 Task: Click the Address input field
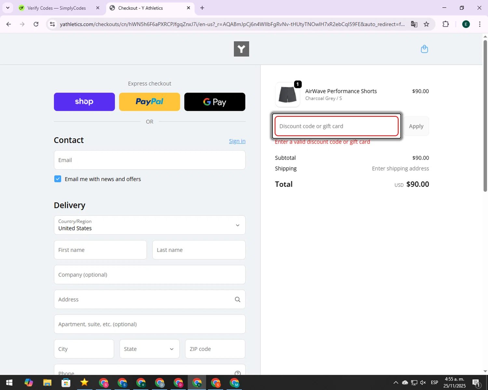click(150, 299)
